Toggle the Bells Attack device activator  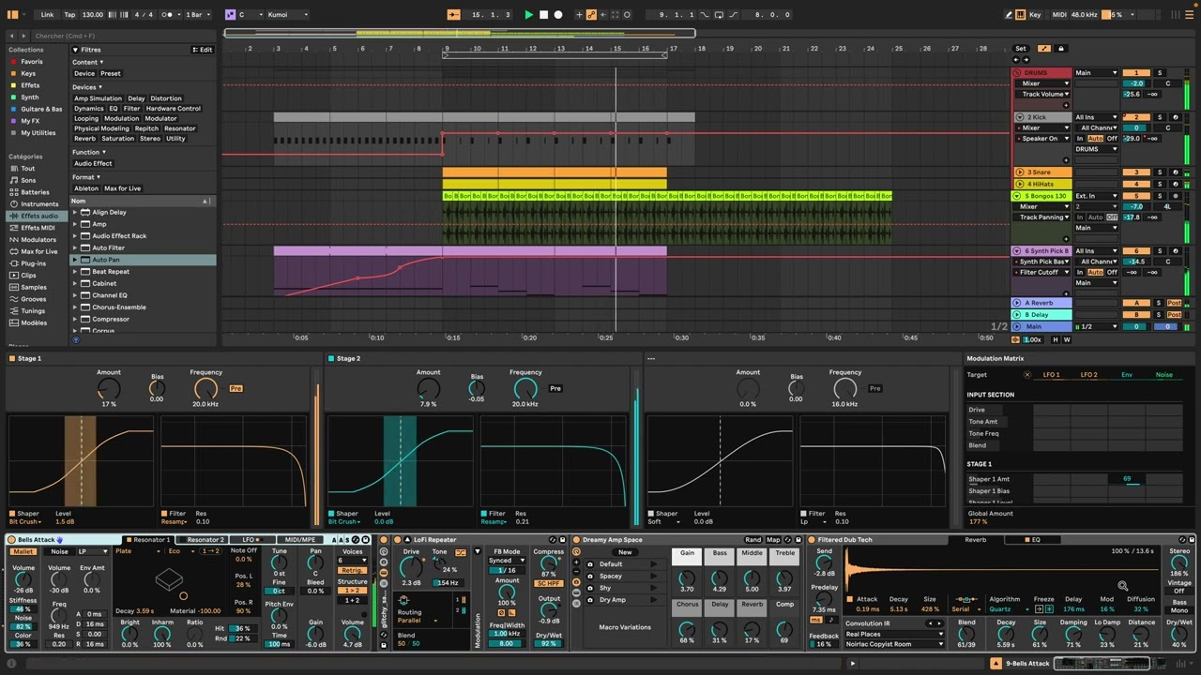12,540
